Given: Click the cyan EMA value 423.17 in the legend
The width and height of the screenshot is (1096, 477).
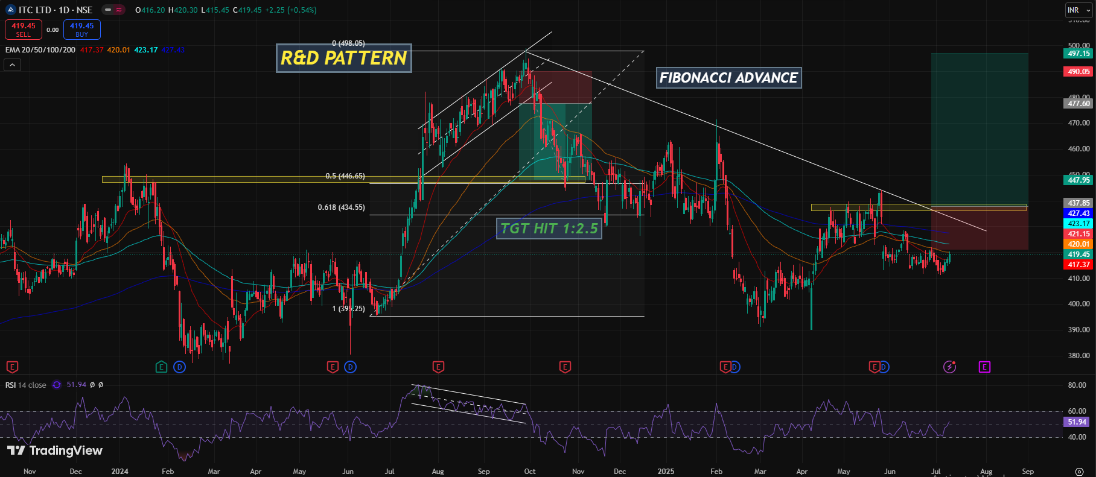Looking at the screenshot, I should click(146, 50).
